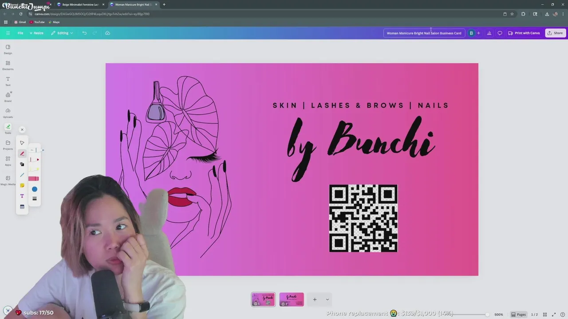Choose the Shapes tool
This screenshot has height=319, width=568.
(22, 164)
